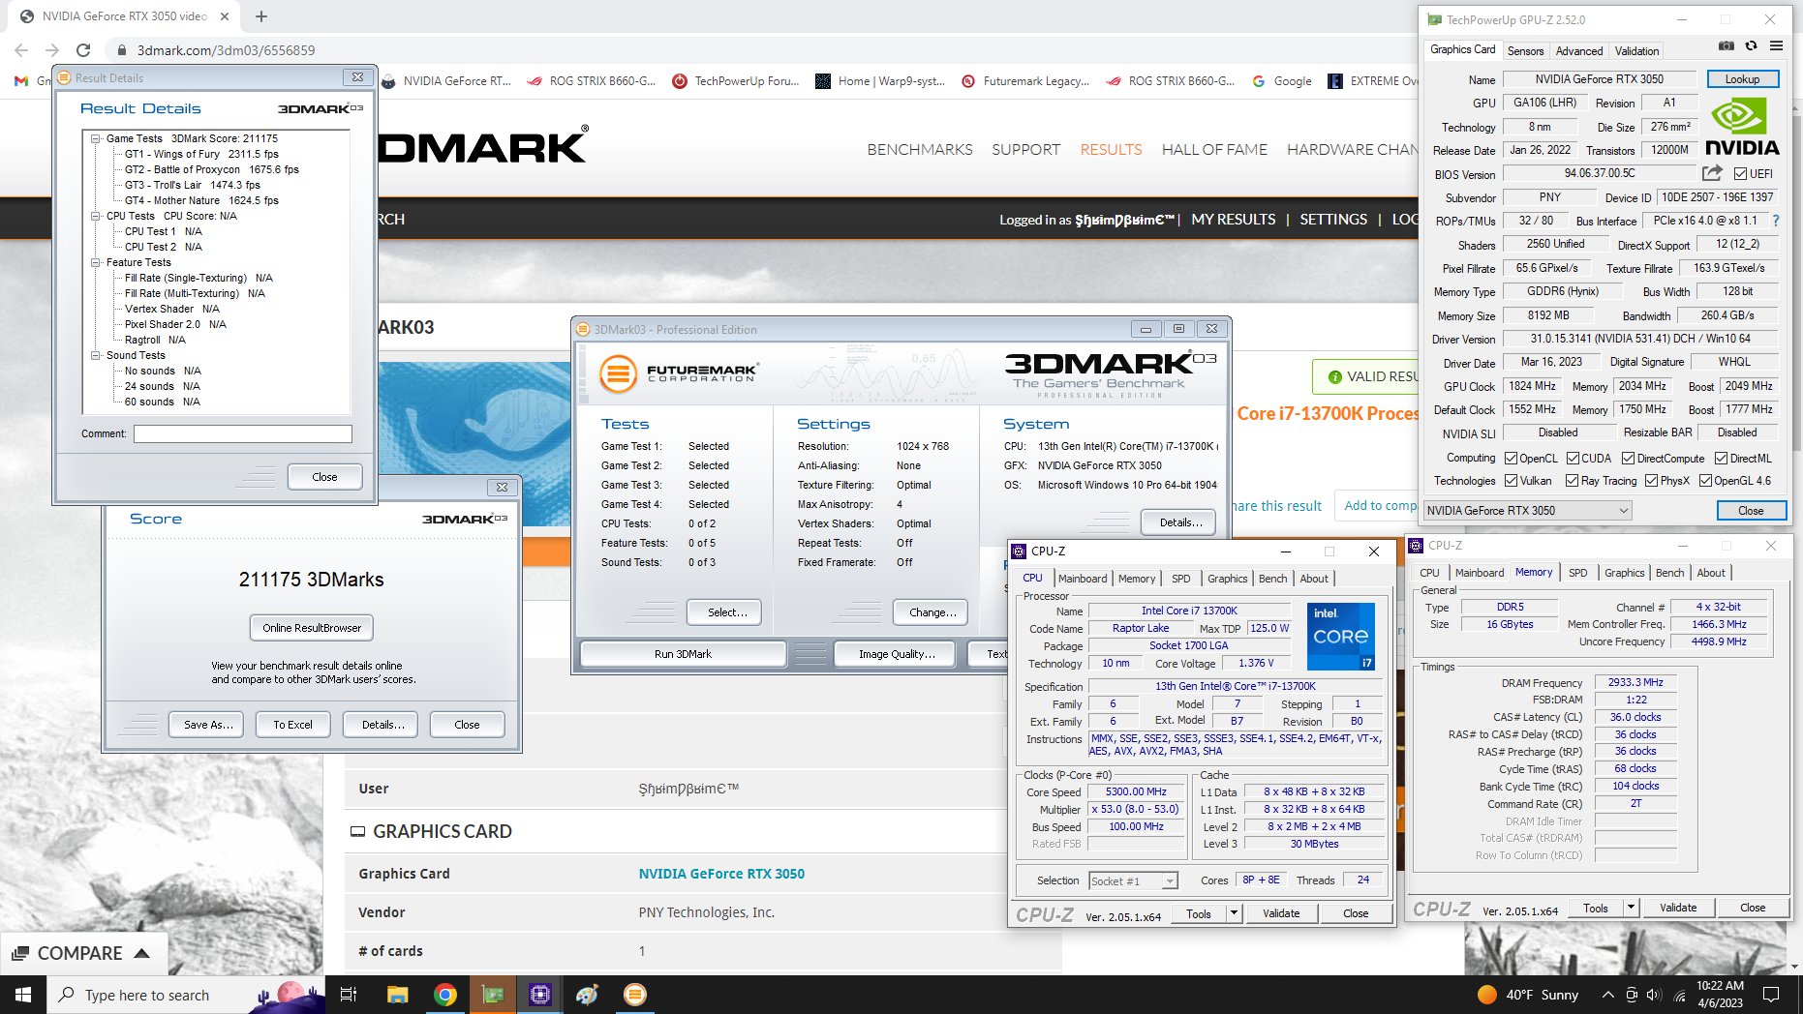
Task: Click the browser address bar URL
Action: coord(226,50)
